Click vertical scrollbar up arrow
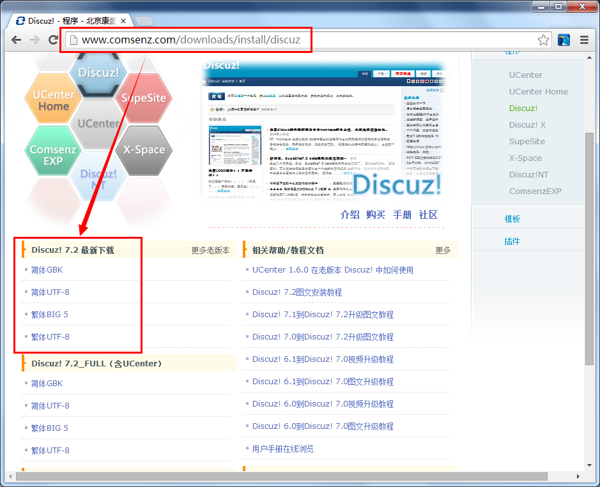The height and width of the screenshot is (487, 600). [589, 57]
